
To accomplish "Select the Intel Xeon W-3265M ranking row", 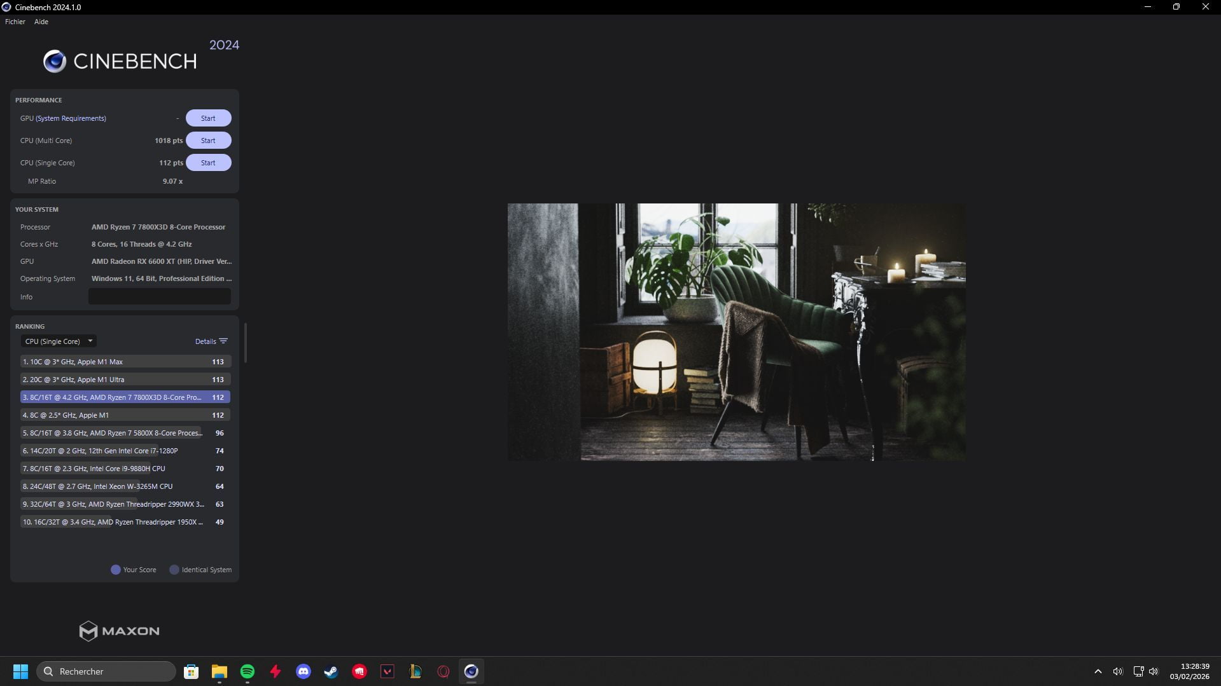I will click(125, 486).
